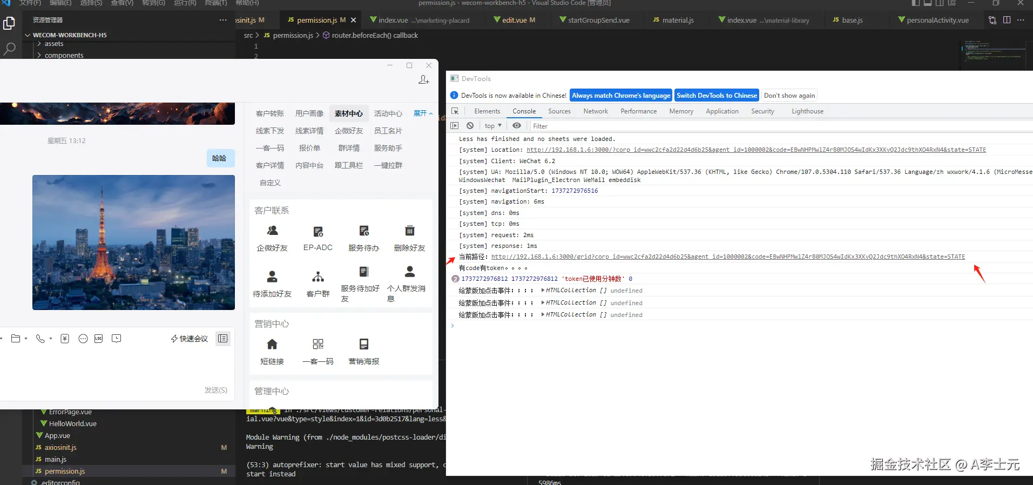Select the 素材中心 tab in sidebar

[x=349, y=113]
